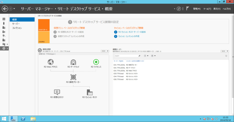Click the vertical scrollbar on the right
The width and height of the screenshot is (234, 122).
(233, 56)
